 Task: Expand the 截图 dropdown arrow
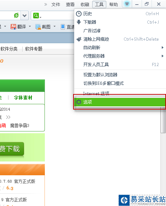(54, 27)
